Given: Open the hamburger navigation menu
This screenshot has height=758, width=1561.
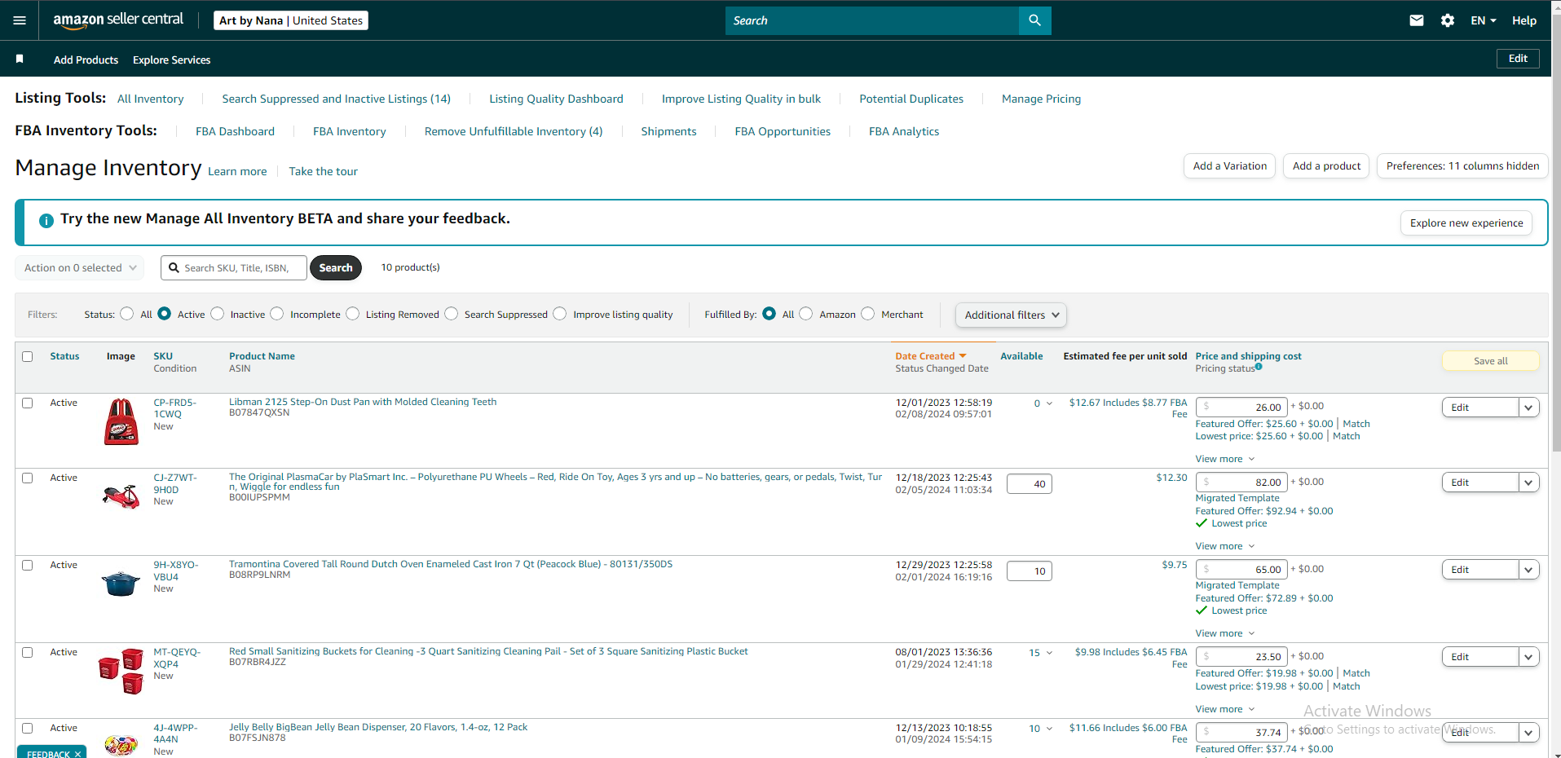Looking at the screenshot, I should 20,20.
